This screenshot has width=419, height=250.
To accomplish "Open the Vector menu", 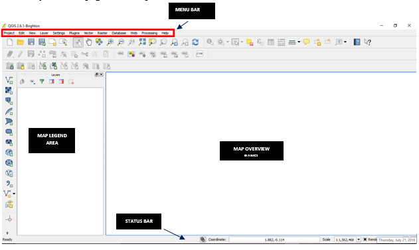I will [88, 33].
